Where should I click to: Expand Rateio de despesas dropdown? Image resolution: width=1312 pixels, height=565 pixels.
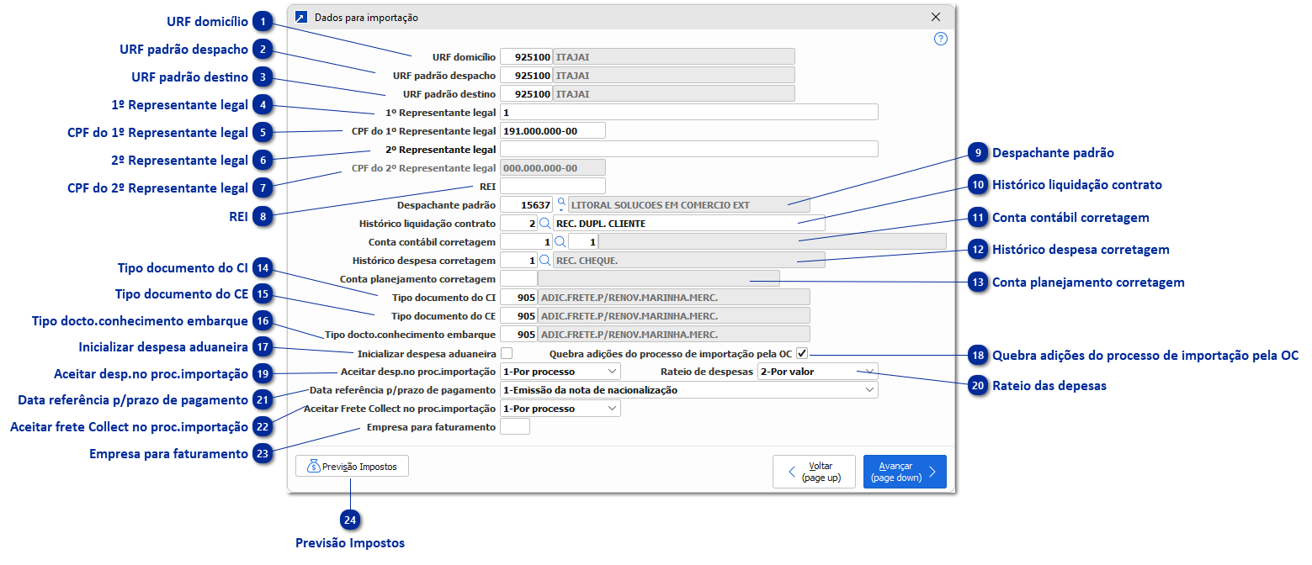coord(817,371)
